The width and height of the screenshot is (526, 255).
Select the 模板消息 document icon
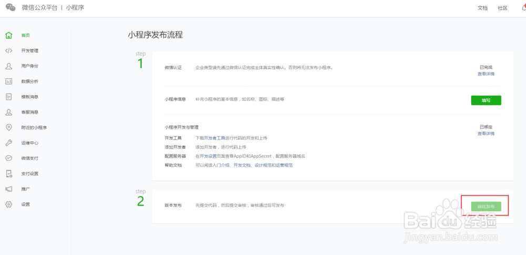9,97
